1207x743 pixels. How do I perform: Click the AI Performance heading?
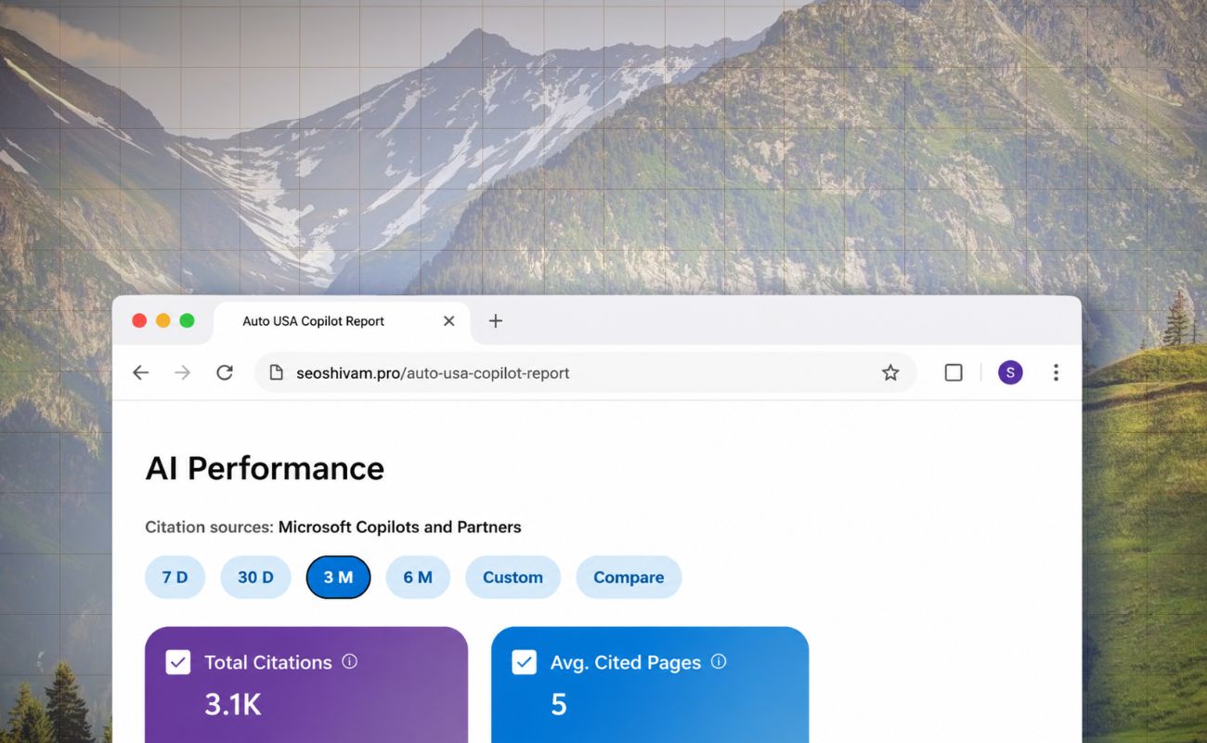coord(265,469)
